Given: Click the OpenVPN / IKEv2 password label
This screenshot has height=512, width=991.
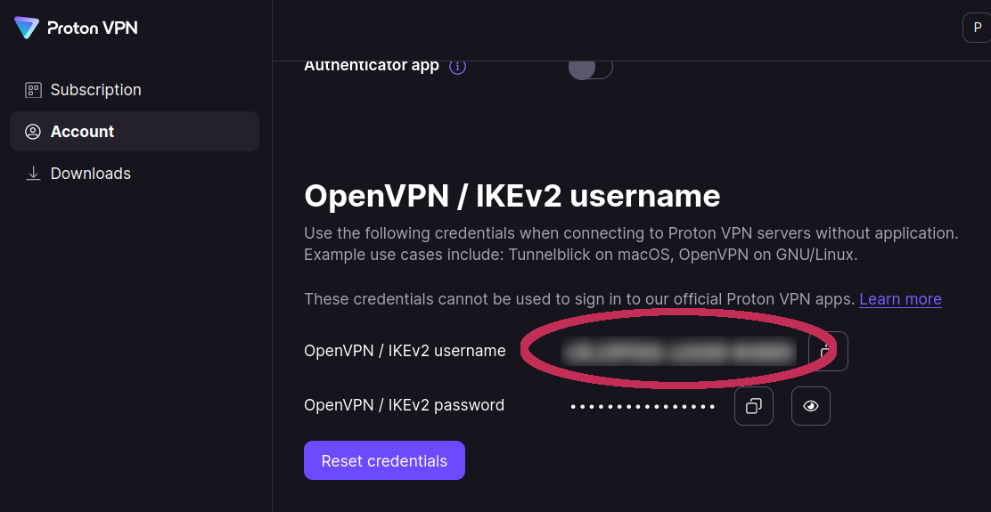Looking at the screenshot, I should pyautogui.click(x=404, y=406).
